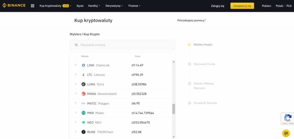Select the Wprowadź Kwotę step label
This screenshot has width=294, height=139.
tap(204, 64)
